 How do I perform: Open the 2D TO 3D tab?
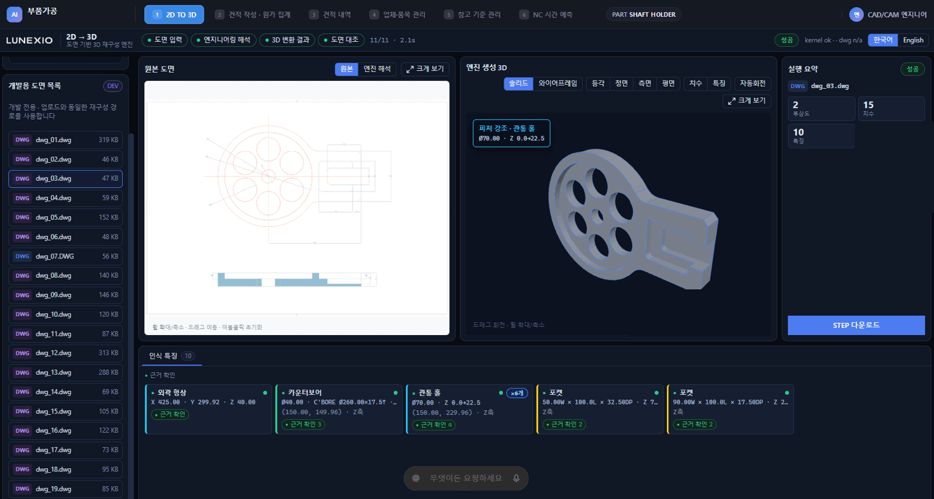click(174, 14)
